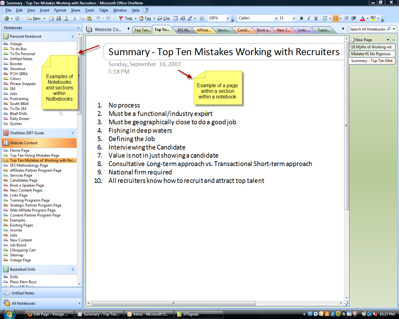Click the Insert Table icon
Viewport: 399px width, 319px height.
(175, 18)
